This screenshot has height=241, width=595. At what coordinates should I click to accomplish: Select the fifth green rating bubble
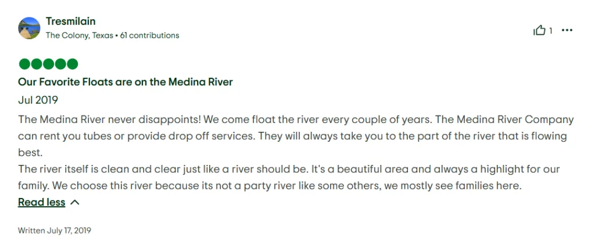[72, 64]
